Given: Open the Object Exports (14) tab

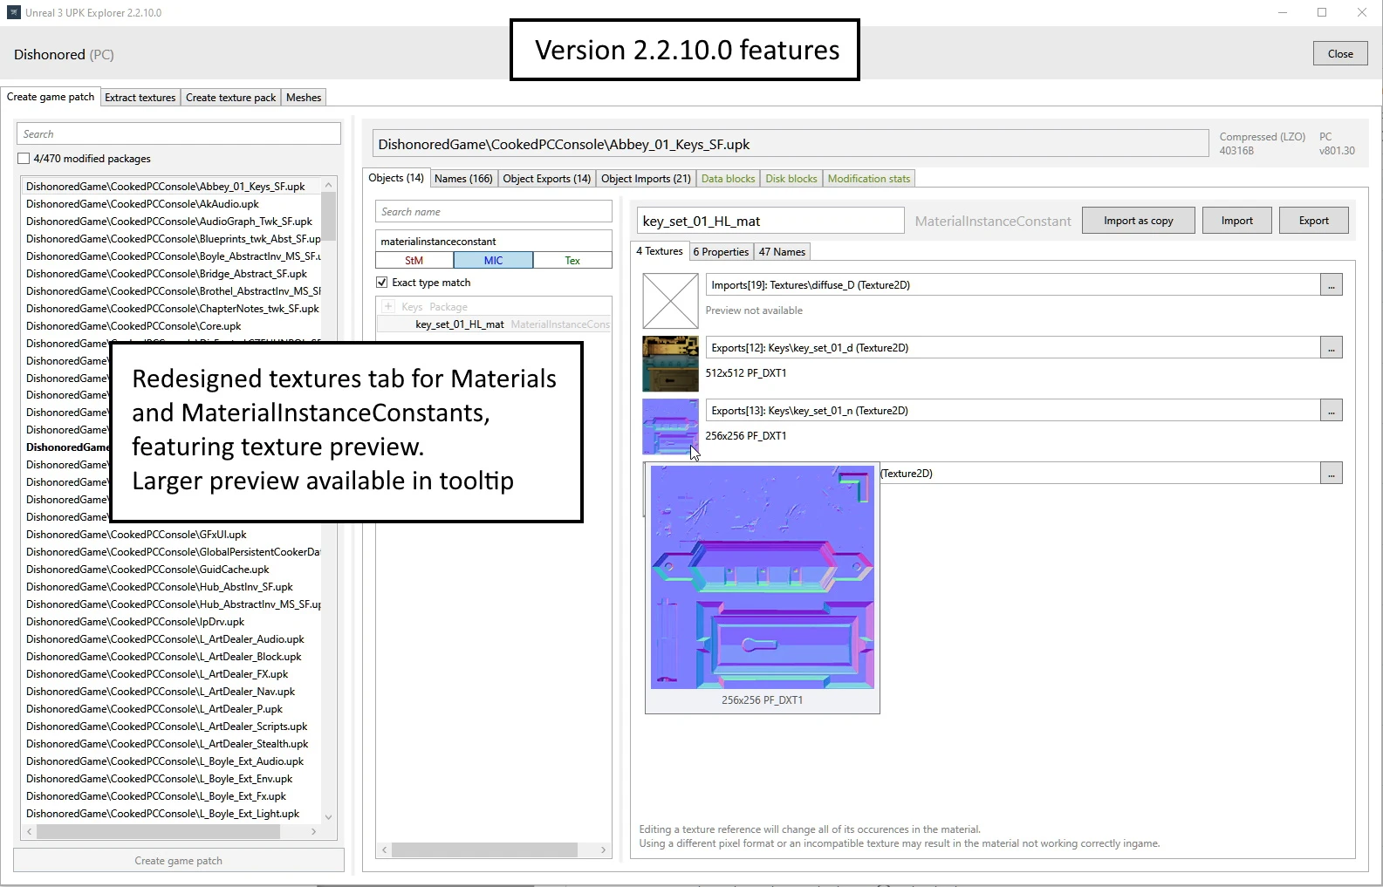Looking at the screenshot, I should (546, 179).
